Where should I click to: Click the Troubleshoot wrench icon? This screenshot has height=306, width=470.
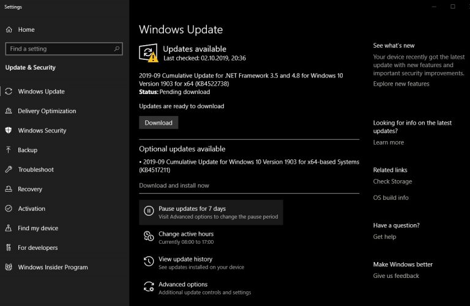(9, 170)
